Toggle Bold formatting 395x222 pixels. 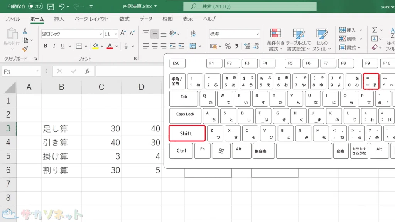(46, 46)
